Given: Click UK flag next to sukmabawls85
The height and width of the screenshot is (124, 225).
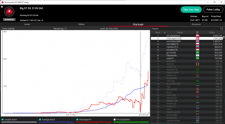Looking at the screenshot, I should click(x=197, y=41).
